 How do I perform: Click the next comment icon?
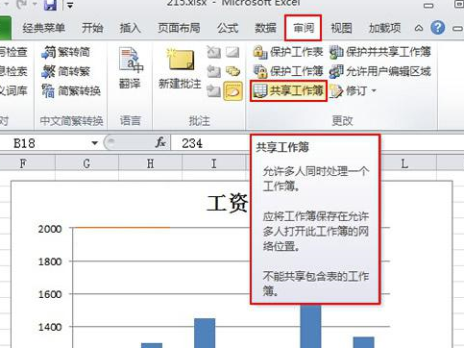214,91
